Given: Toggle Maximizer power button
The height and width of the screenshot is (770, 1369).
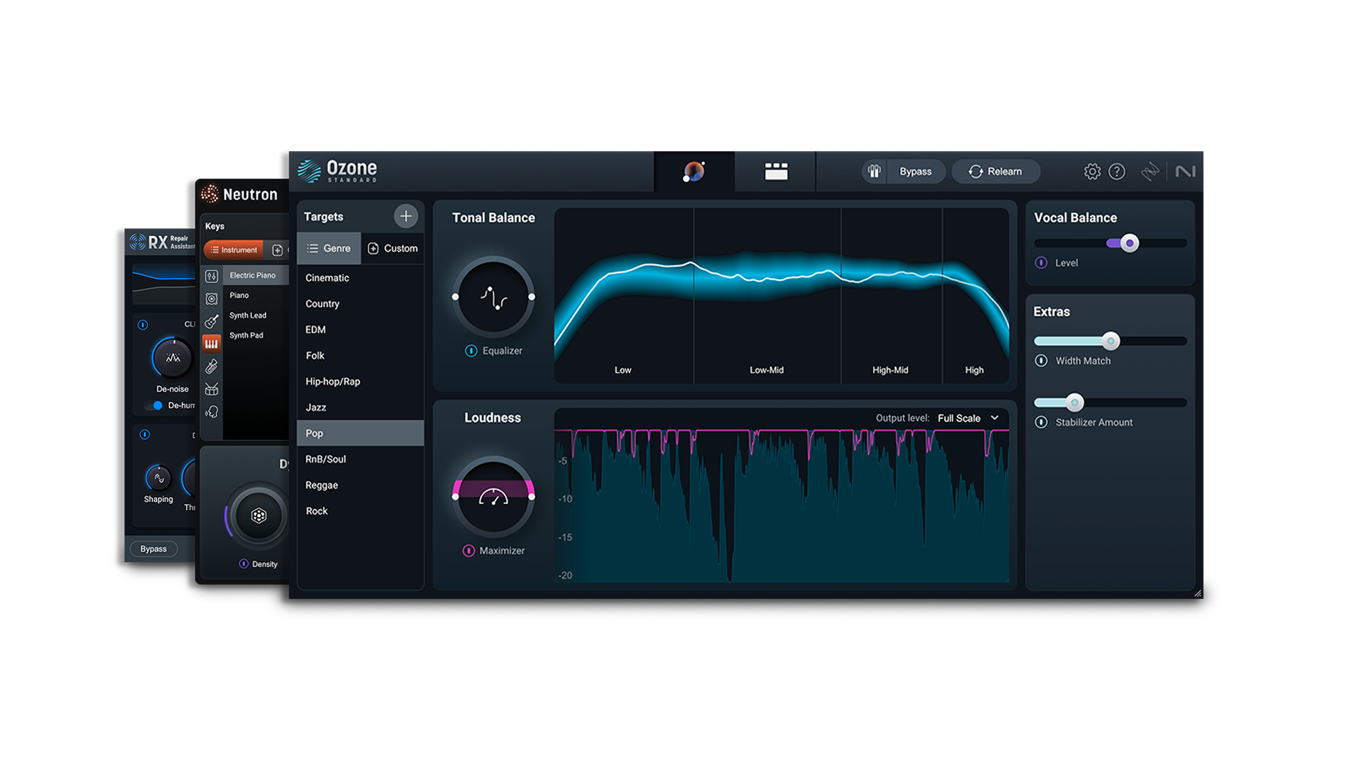Looking at the screenshot, I should (x=468, y=550).
